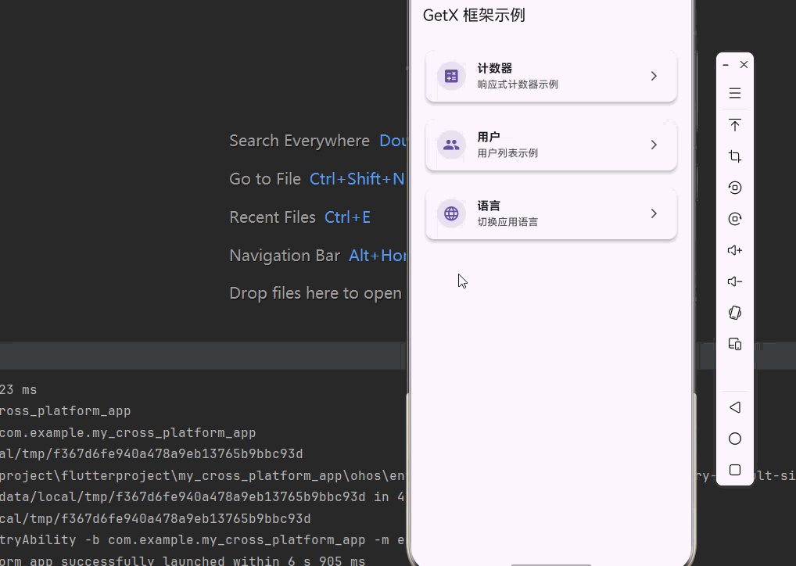The height and width of the screenshot is (566, 796).
Task: Open the emulator hamburger menu
Action: click(x=734, y=93)
